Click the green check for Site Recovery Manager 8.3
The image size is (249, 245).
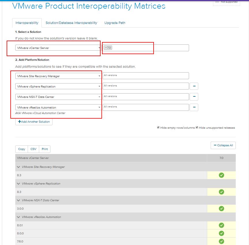(x=221, y=175)
